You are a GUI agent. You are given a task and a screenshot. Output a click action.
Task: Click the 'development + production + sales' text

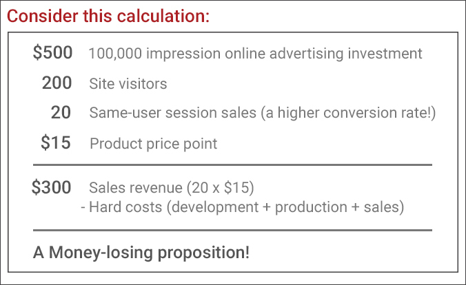[285, 207]
